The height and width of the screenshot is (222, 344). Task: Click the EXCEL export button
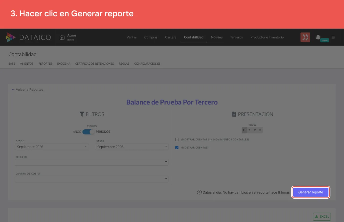click(322, 217)
